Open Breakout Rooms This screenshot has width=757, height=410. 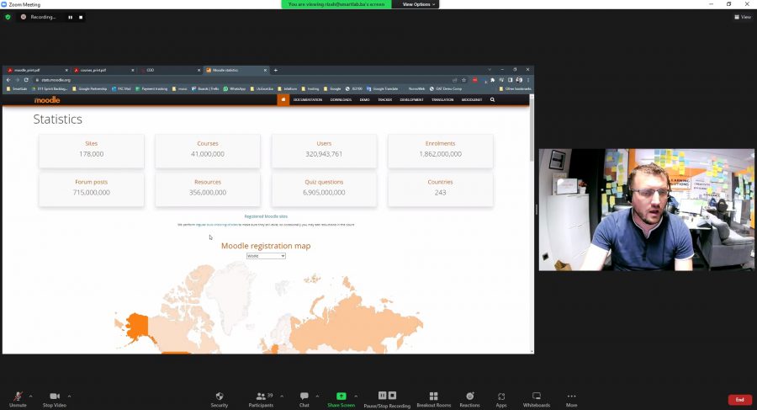point(433,399)
